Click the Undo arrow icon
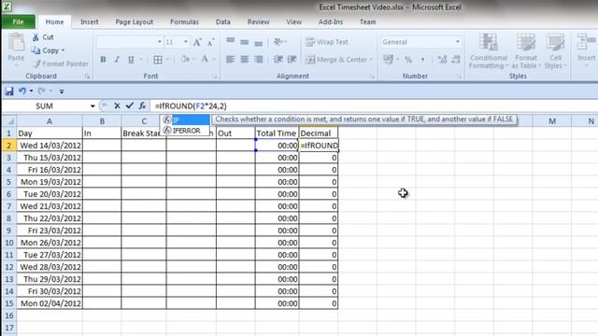 22,91
